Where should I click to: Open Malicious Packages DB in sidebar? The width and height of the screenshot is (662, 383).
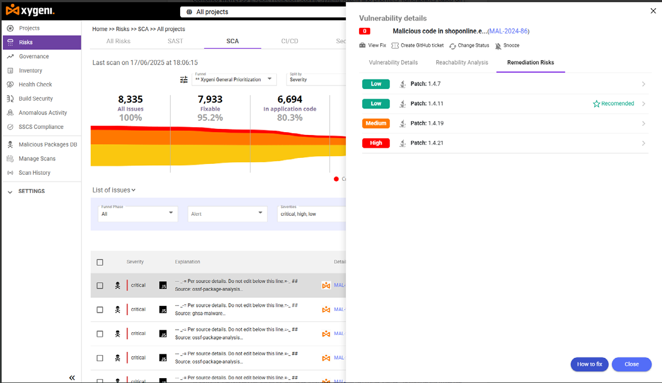click(x=47, y=145)
